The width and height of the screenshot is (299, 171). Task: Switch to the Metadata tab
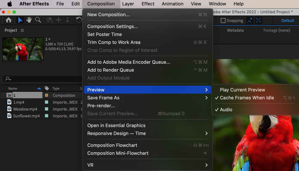[x=235, y=30]
